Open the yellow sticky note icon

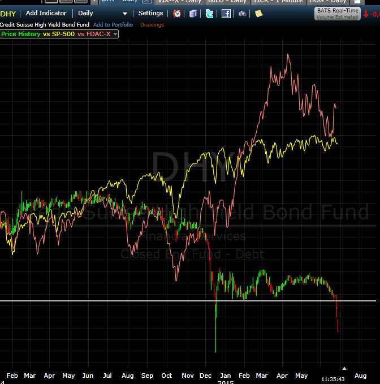(258, 14)
